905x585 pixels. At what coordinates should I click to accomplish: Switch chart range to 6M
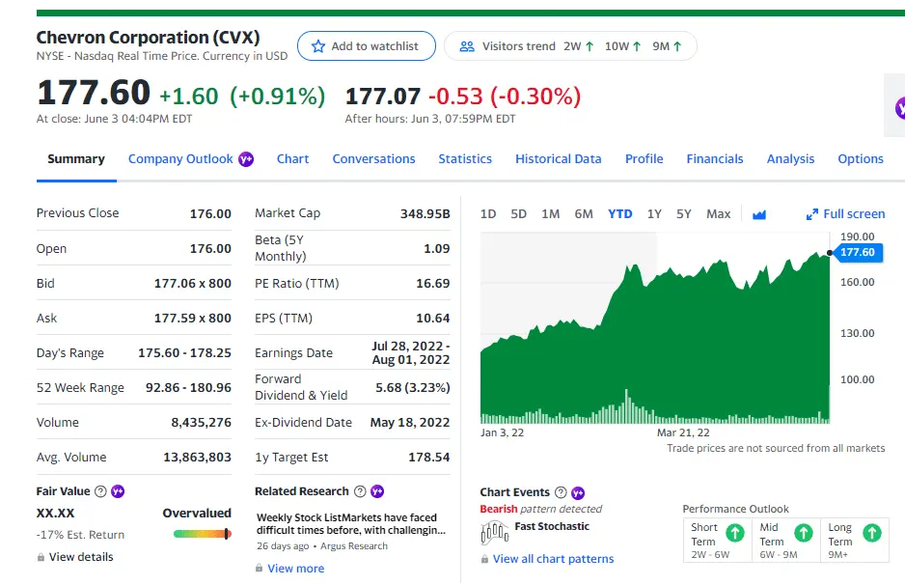pos(583,214)
